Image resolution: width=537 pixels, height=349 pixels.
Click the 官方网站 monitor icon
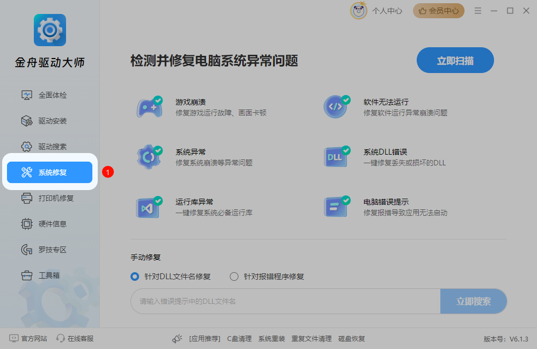pos(14,338)
